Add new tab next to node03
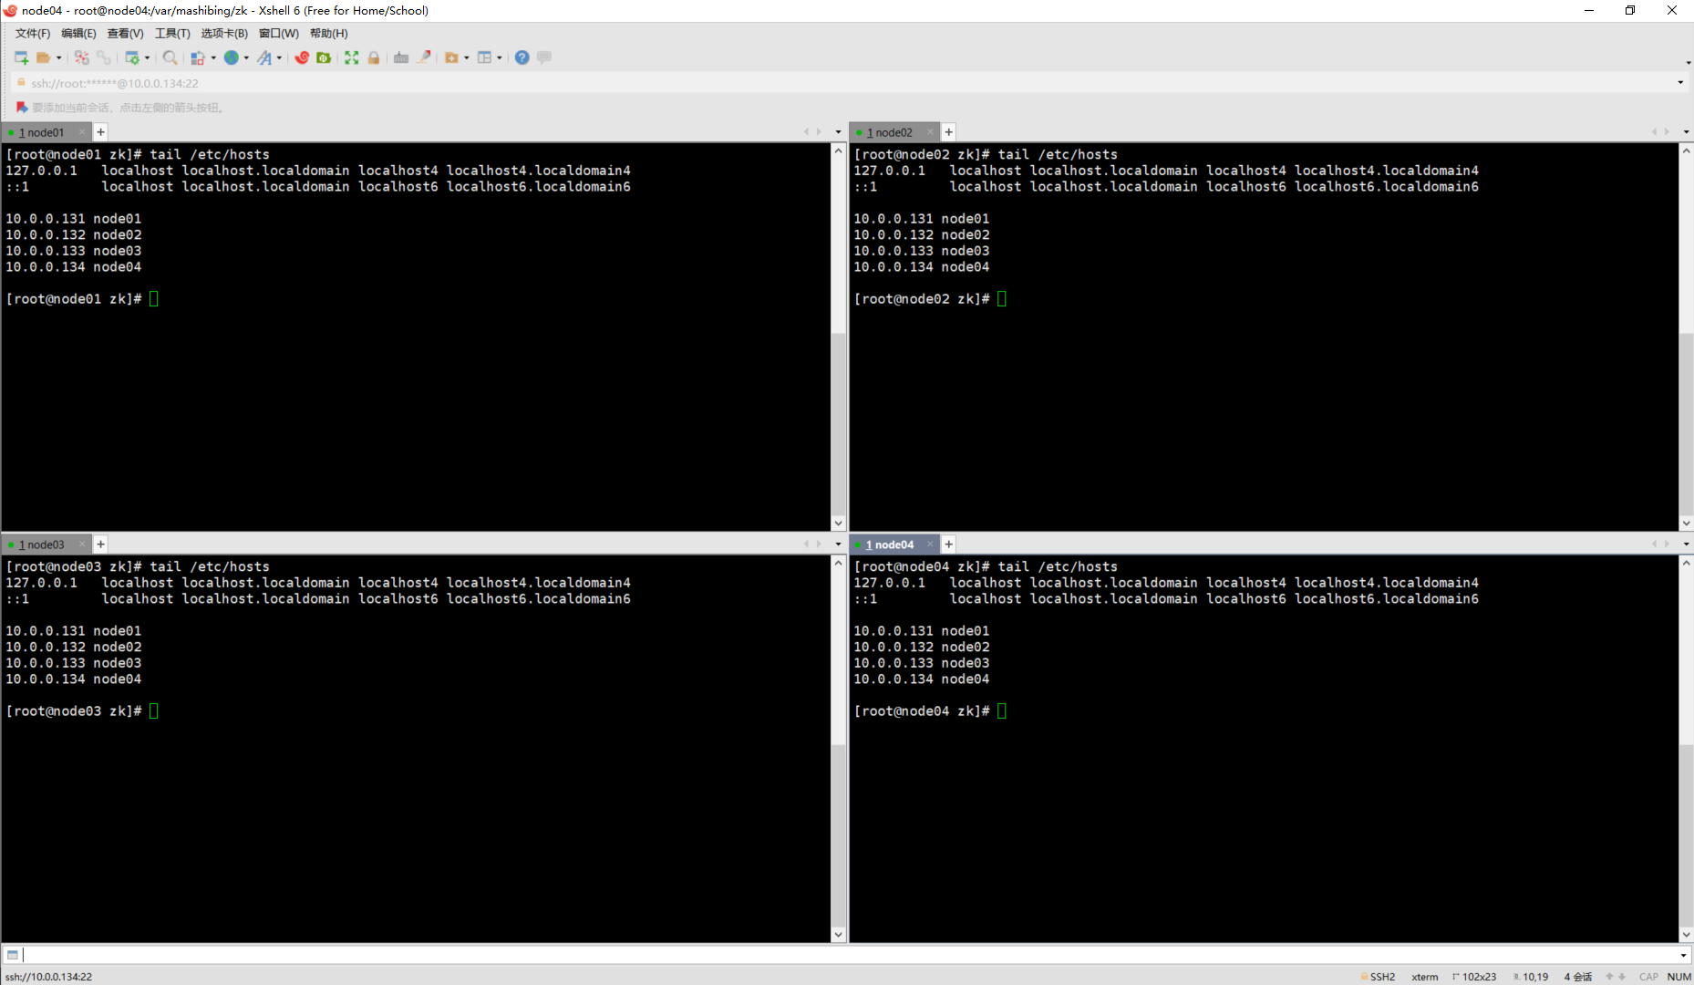 click(x=101, y=544)
